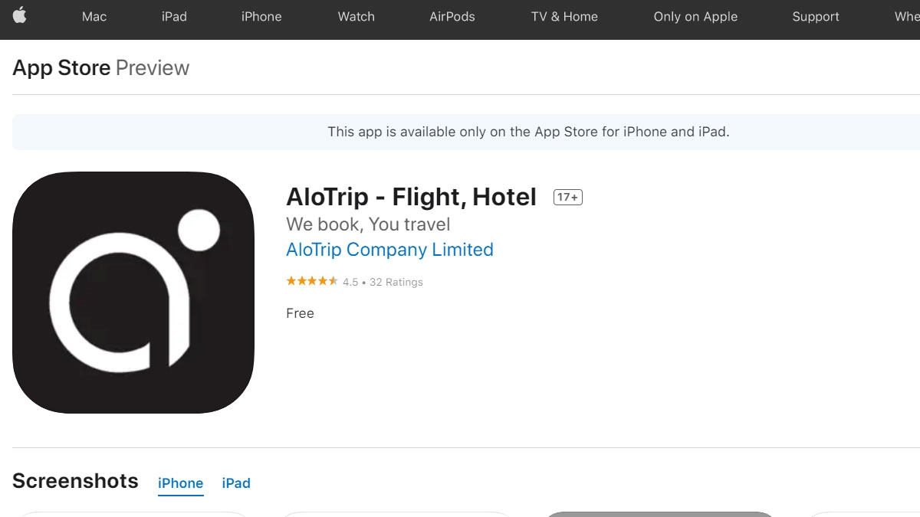Image resolution: width=920 pixels, height=517 pixels.
Task: Click the 4.5-star rating display
Action: click(x=312, y=281)
